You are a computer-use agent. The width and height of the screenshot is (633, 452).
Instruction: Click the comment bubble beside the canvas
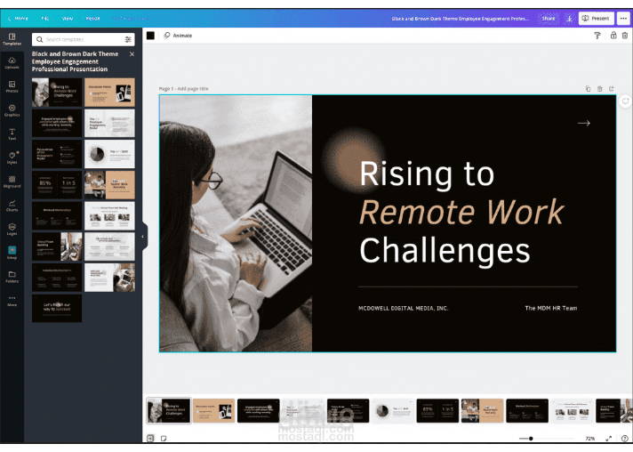tap(625, 101)
